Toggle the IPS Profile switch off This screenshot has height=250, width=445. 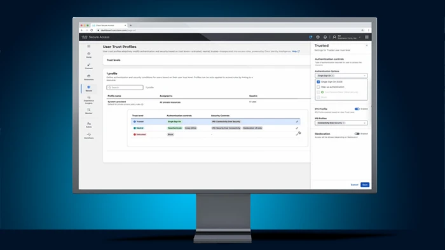pos(357,109)
